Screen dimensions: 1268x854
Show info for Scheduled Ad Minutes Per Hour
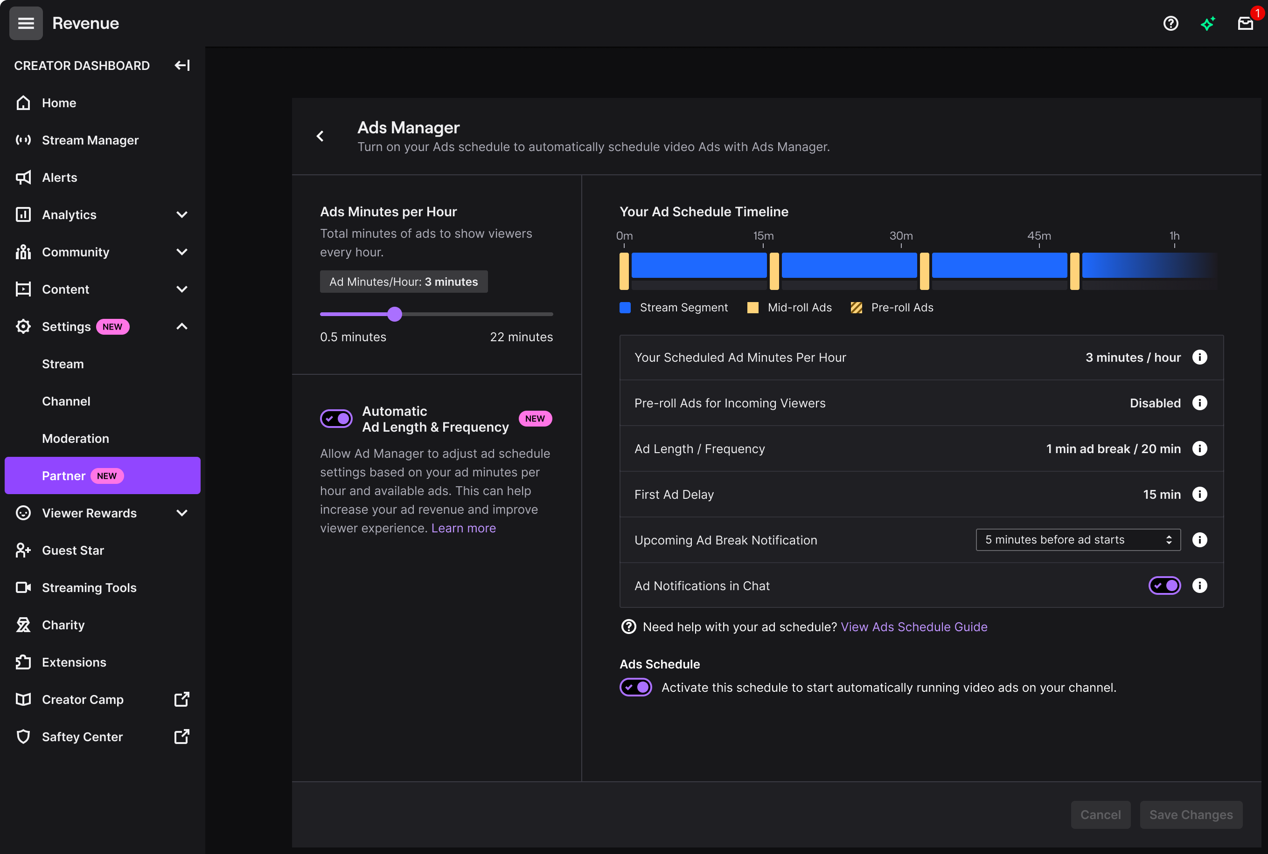click(x=1199, y=357)
